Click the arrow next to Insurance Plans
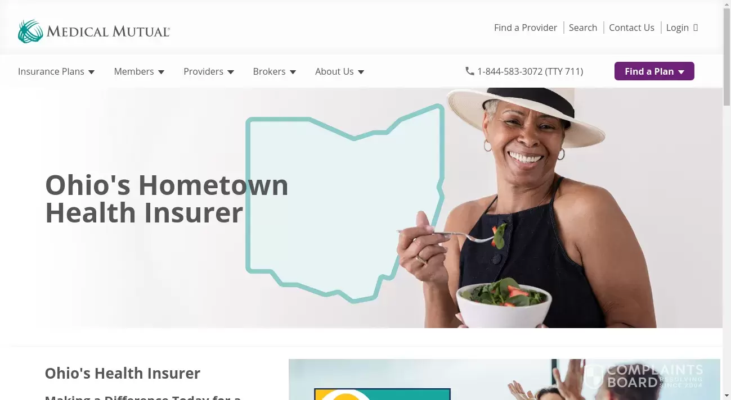The height and width of the screenshot is (400, 731). tap(92, 72)
